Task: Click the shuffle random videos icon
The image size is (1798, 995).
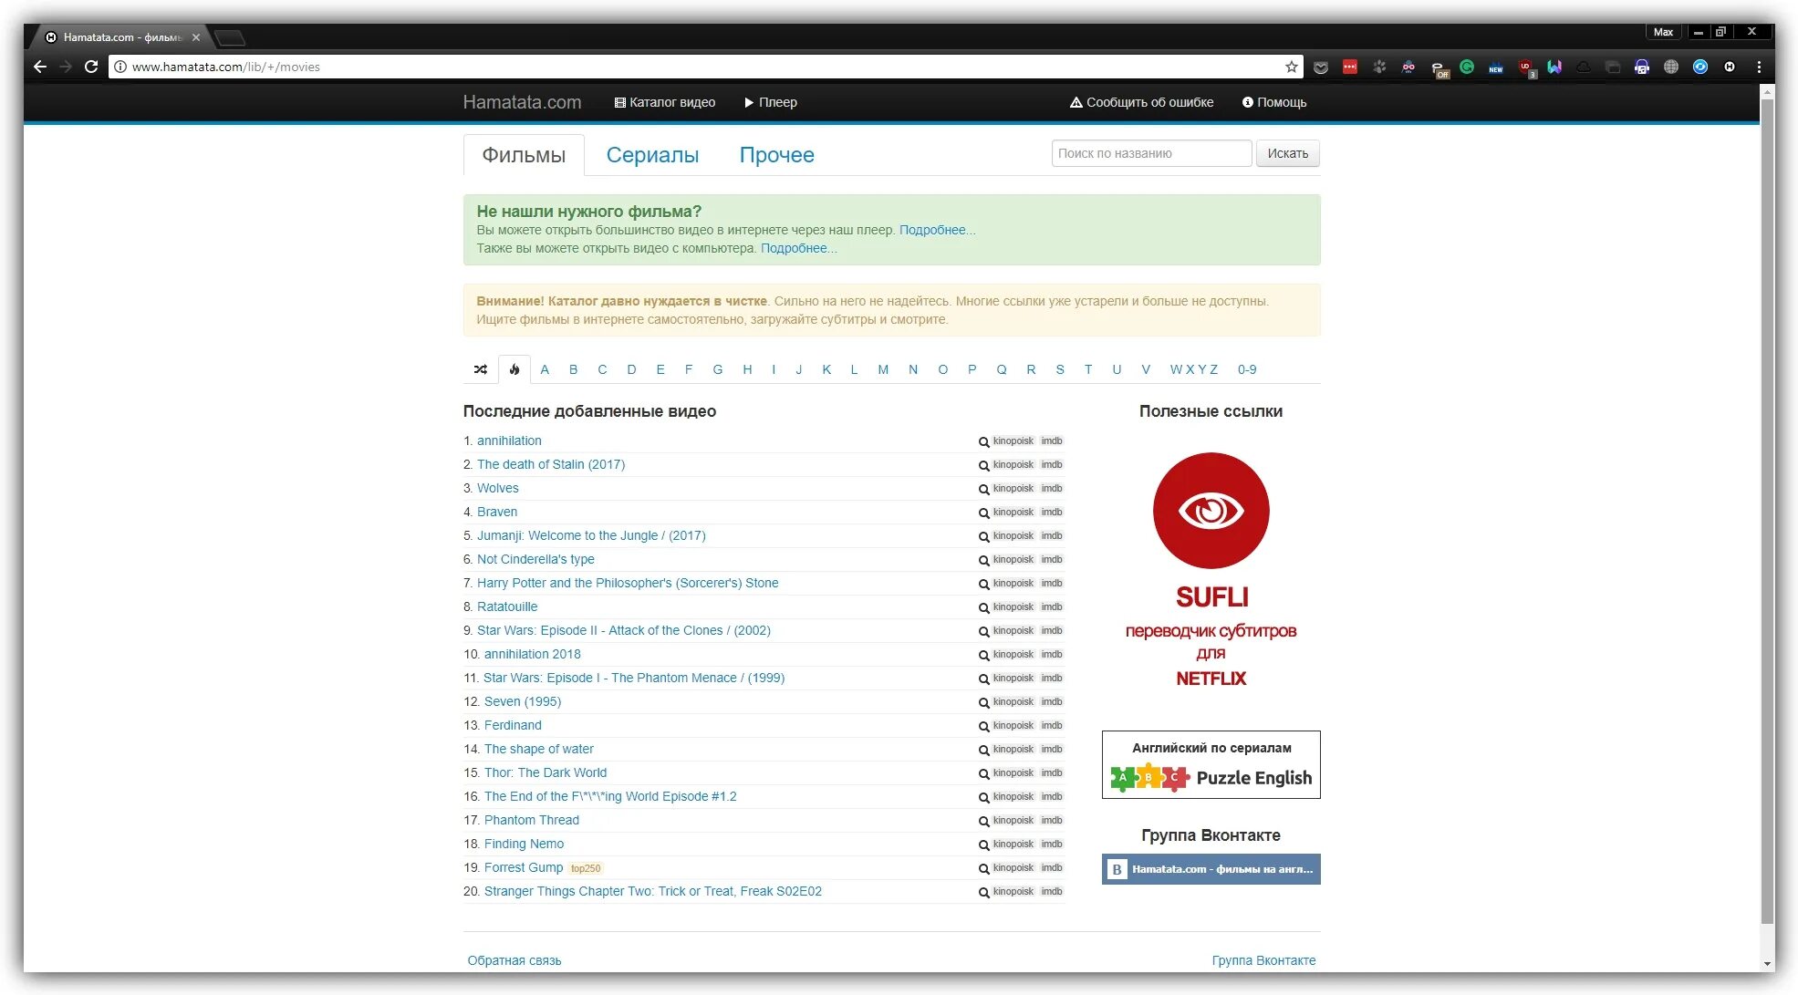Action: coord(481,369)
